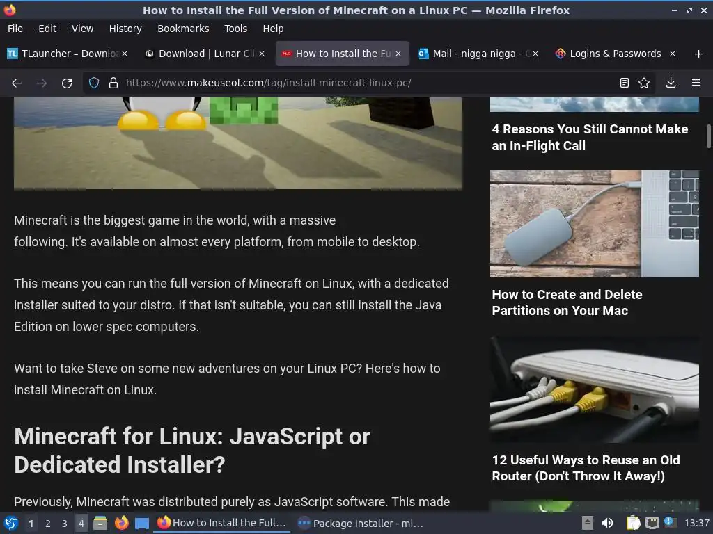Click the clock in the system tray
Viewport: 713px width, 534px height.
tap(696, 523)
